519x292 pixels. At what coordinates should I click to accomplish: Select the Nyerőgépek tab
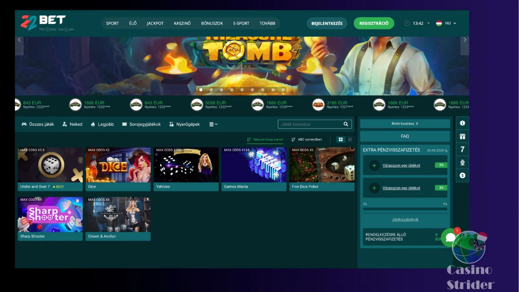[x=184, y=124]
